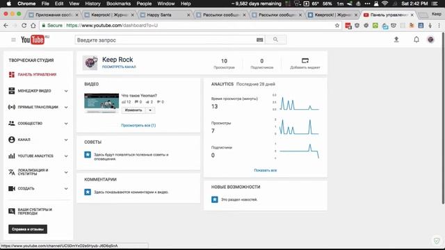Bookmark the page with the star icon
The width and height of the screenshot is (445, 250).
pos(337,26)
